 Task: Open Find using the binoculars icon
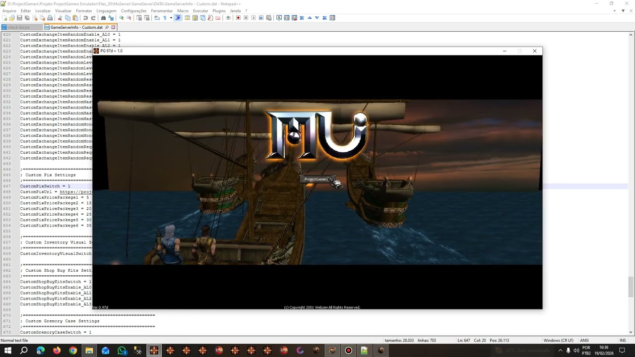click(x=104, y=18)
